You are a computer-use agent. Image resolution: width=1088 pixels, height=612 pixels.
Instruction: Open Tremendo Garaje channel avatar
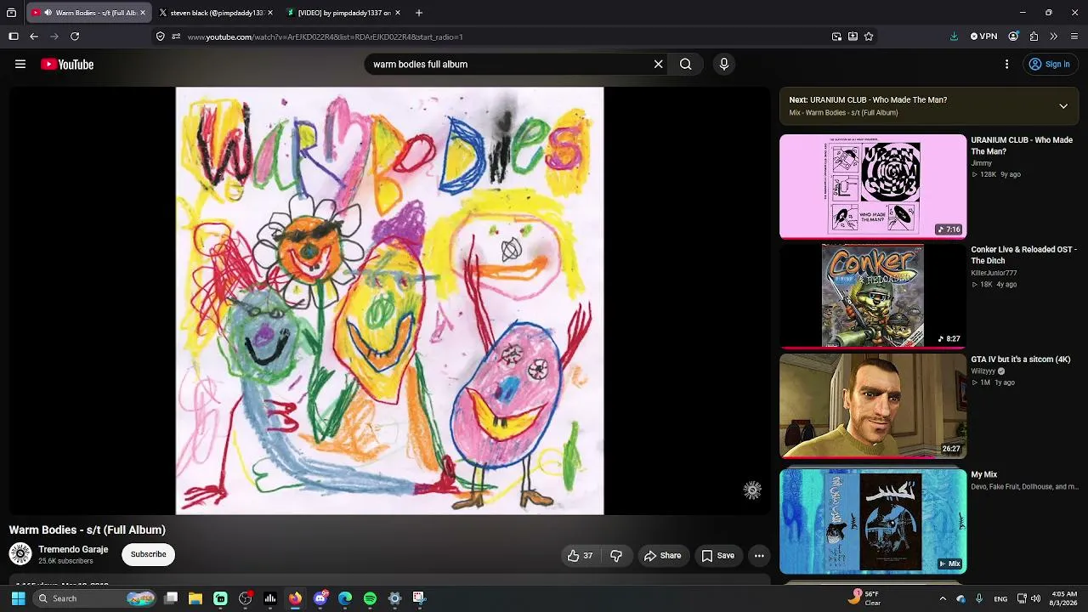coord(20,554)
